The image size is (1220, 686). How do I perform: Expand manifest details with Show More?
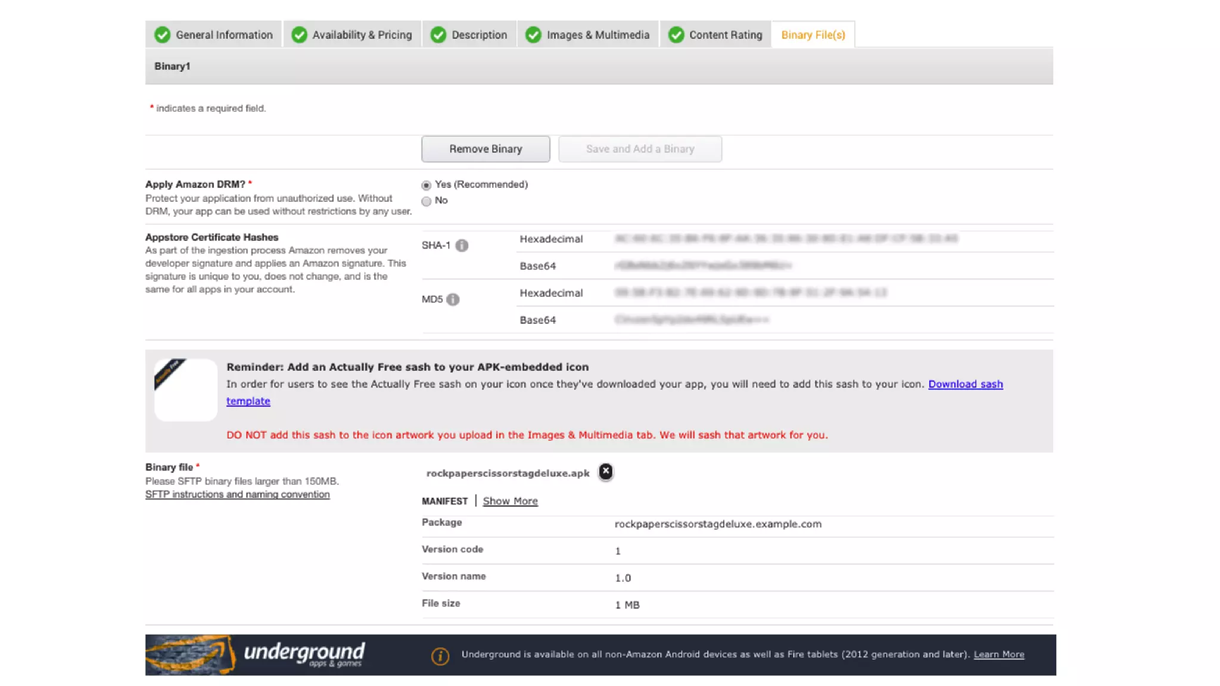click(510, 501)
